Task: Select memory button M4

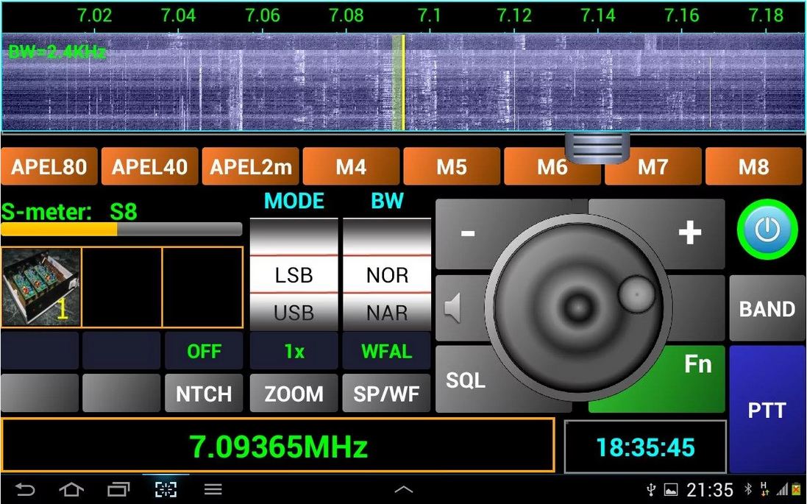Action: tap(351, 166)
